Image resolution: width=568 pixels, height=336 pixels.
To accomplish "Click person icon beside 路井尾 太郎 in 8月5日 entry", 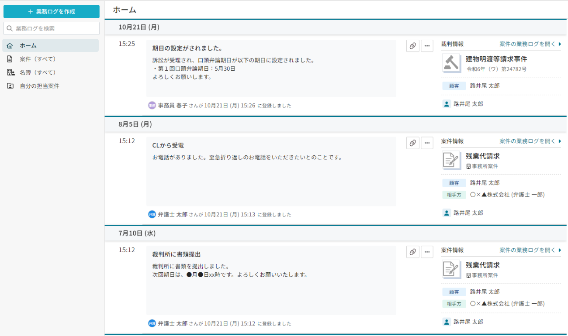I will click(x=447, y=213).
